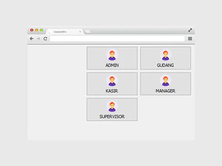The image size is (222, 166).
Task: Click the avatar icon above SUPERVISOR
Action: tap(112, 106)
